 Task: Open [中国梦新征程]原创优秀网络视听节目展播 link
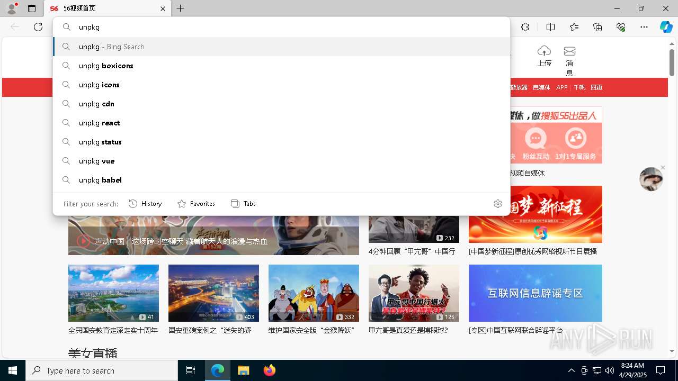[533, 251]
